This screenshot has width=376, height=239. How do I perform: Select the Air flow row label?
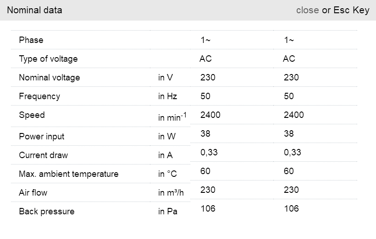coord(33,193)
